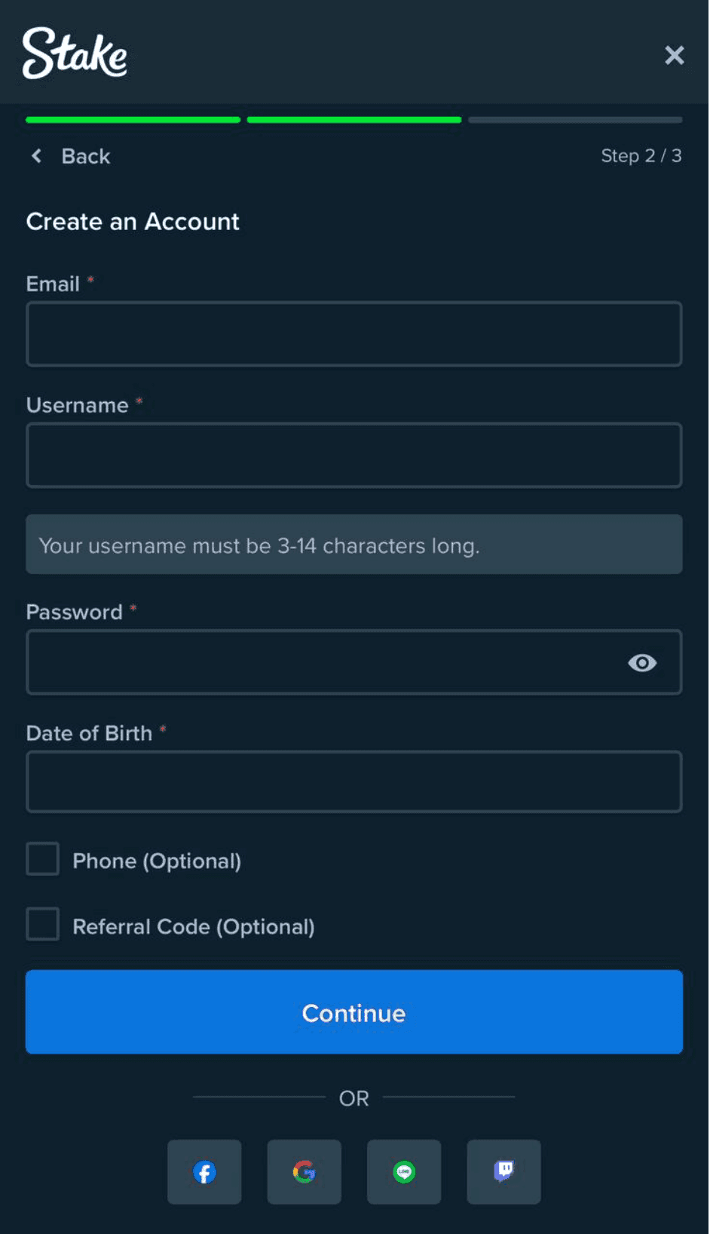
Task: Register with the Google icon
Action: tap(304, 1172)
